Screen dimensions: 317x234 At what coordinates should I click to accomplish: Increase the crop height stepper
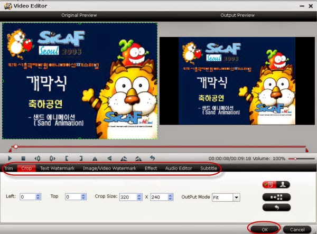point(170,195)
